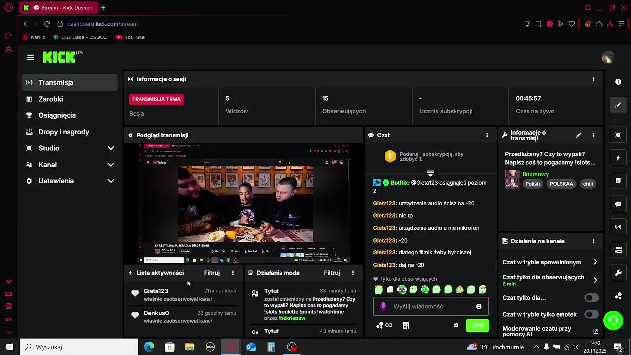Open the green headset support button
The height and width of the screenshot is (355, 631).
coord(613,320)
